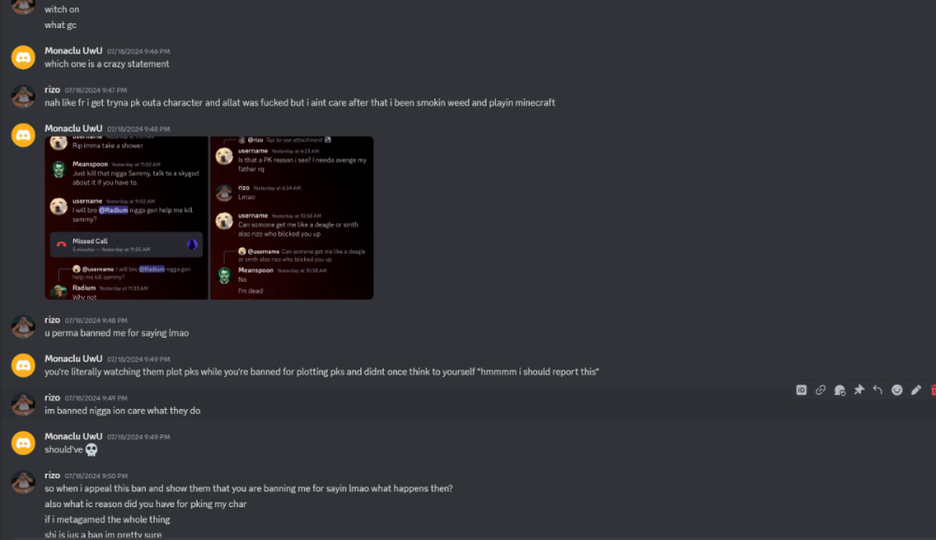
Task: Pin the message with pushpin icon
Action: [858, 390]
